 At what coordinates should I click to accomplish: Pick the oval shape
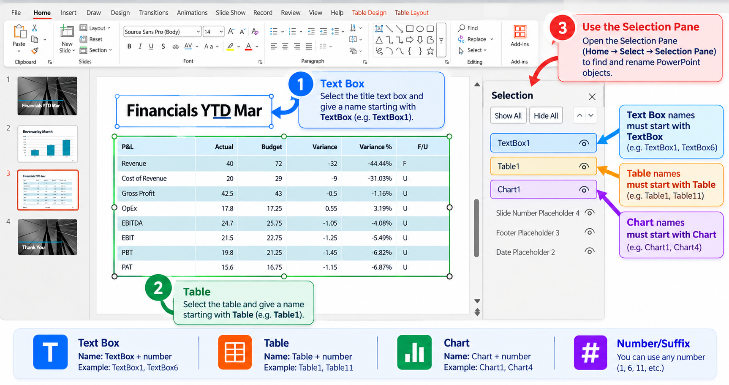coord(420,29)
